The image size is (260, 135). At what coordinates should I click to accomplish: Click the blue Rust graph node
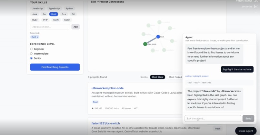(158, 37)
